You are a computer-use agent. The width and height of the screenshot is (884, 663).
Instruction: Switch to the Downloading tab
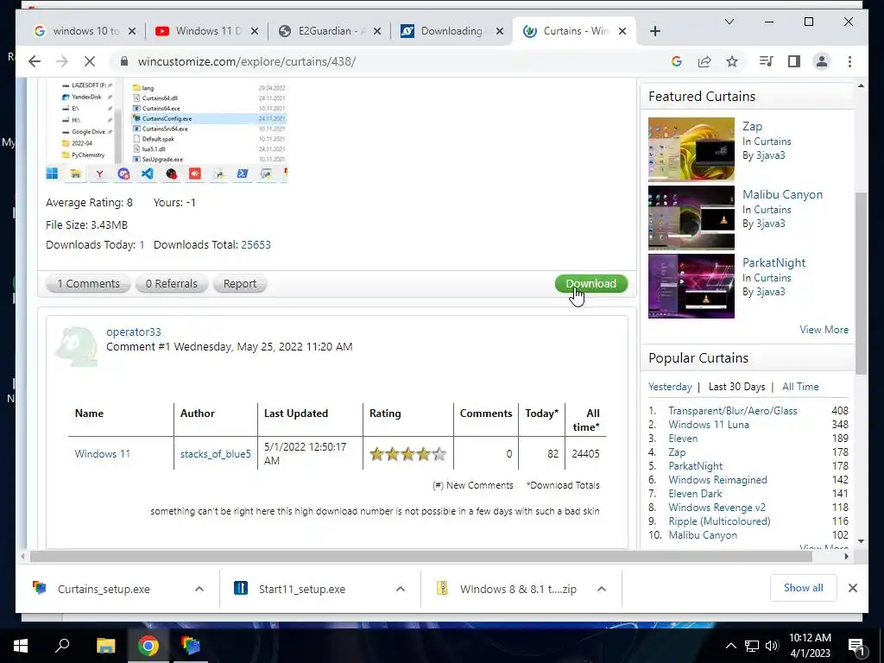452,31
